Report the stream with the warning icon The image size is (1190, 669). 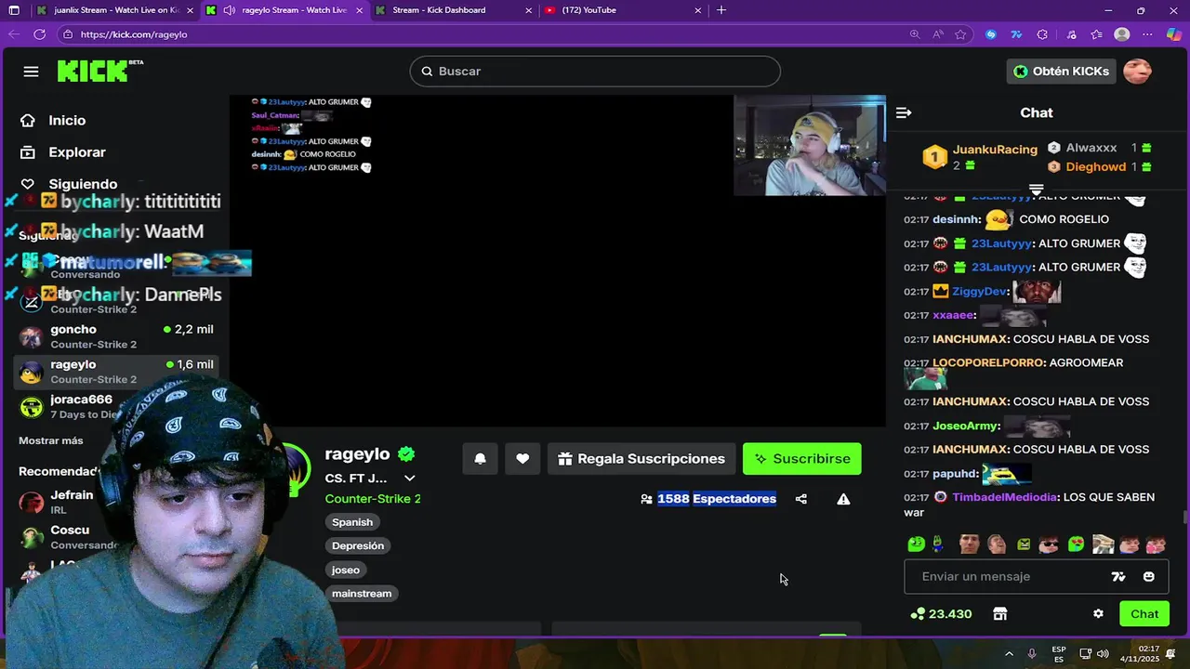(x=843, y=499)
